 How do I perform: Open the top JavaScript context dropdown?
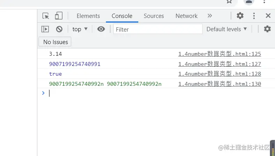(80, 29)
